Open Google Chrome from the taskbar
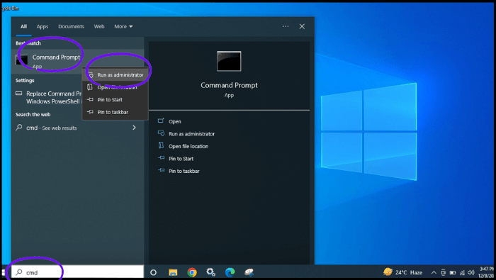Viewport: 496px width, 280px height. coord(192,272)
